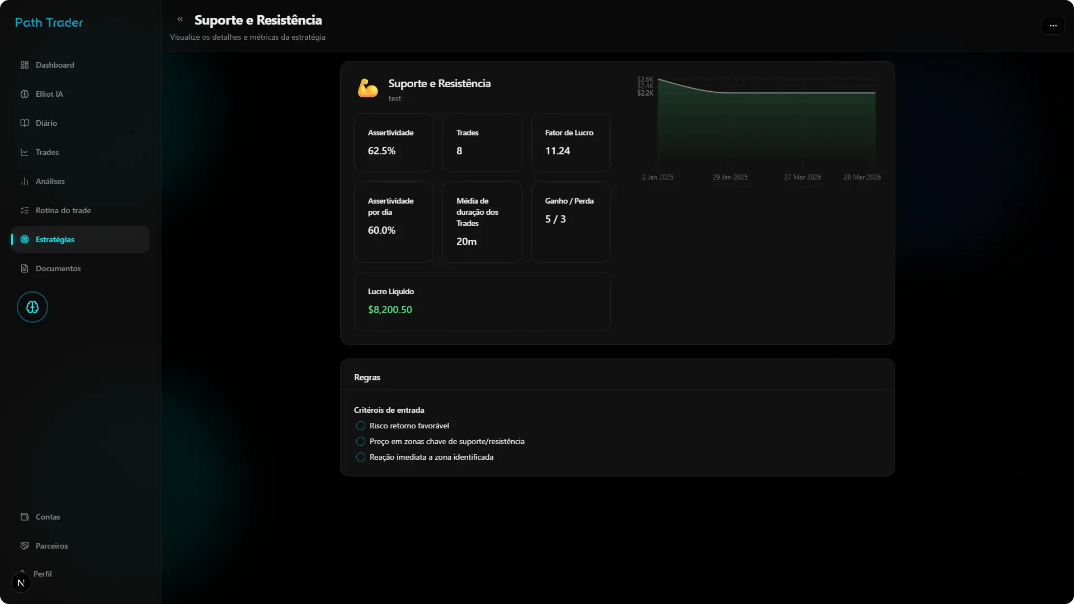Select the Elliot IA sidebar icon
Screen dimensions: 1074x604
pyautogui.click(x=25, y=94)
